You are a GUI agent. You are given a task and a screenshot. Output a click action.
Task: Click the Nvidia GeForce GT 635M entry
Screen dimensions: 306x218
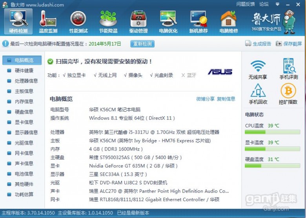pos(133,166)
